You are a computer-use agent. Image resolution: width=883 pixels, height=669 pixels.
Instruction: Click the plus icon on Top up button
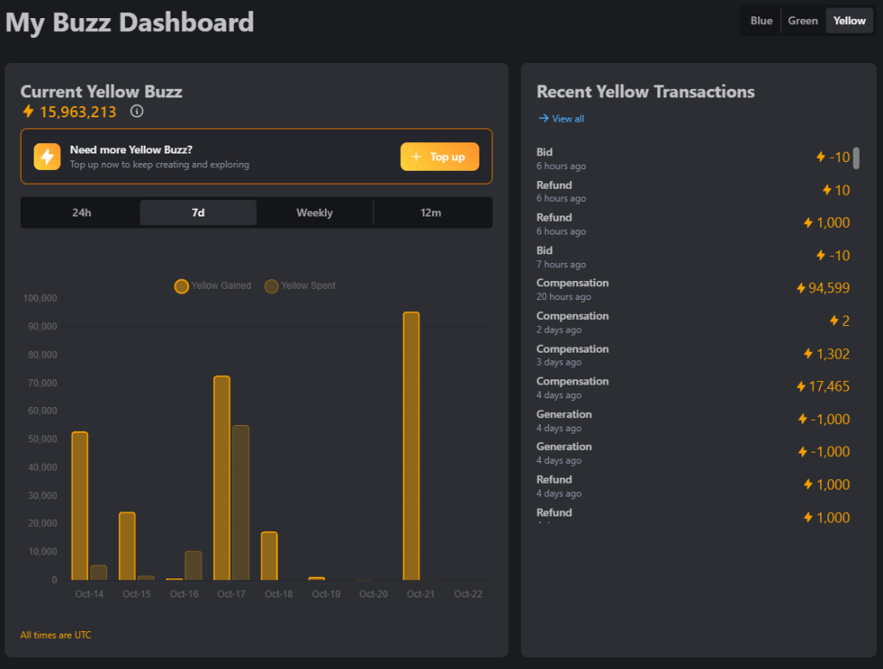[416, 157]
